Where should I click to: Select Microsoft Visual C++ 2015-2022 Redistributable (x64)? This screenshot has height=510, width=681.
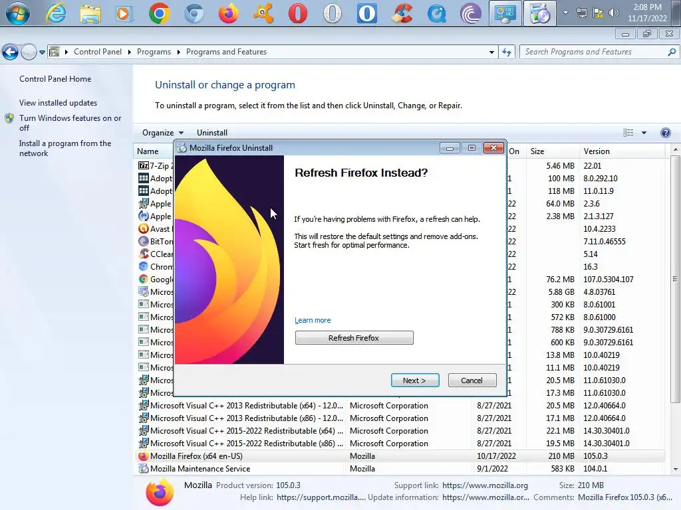click(x=400, y=430)
